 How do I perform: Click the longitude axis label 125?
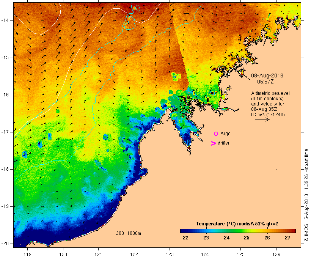coord(240,254)
